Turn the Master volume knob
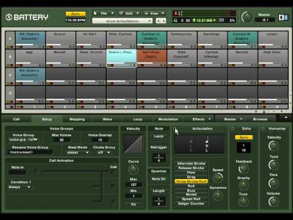This screenshot has width=293, height=220. 247,17
